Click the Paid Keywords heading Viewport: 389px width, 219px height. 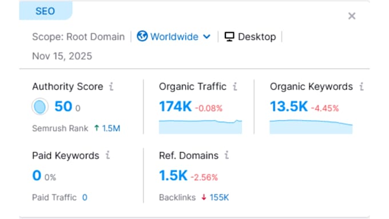(66, 156)
